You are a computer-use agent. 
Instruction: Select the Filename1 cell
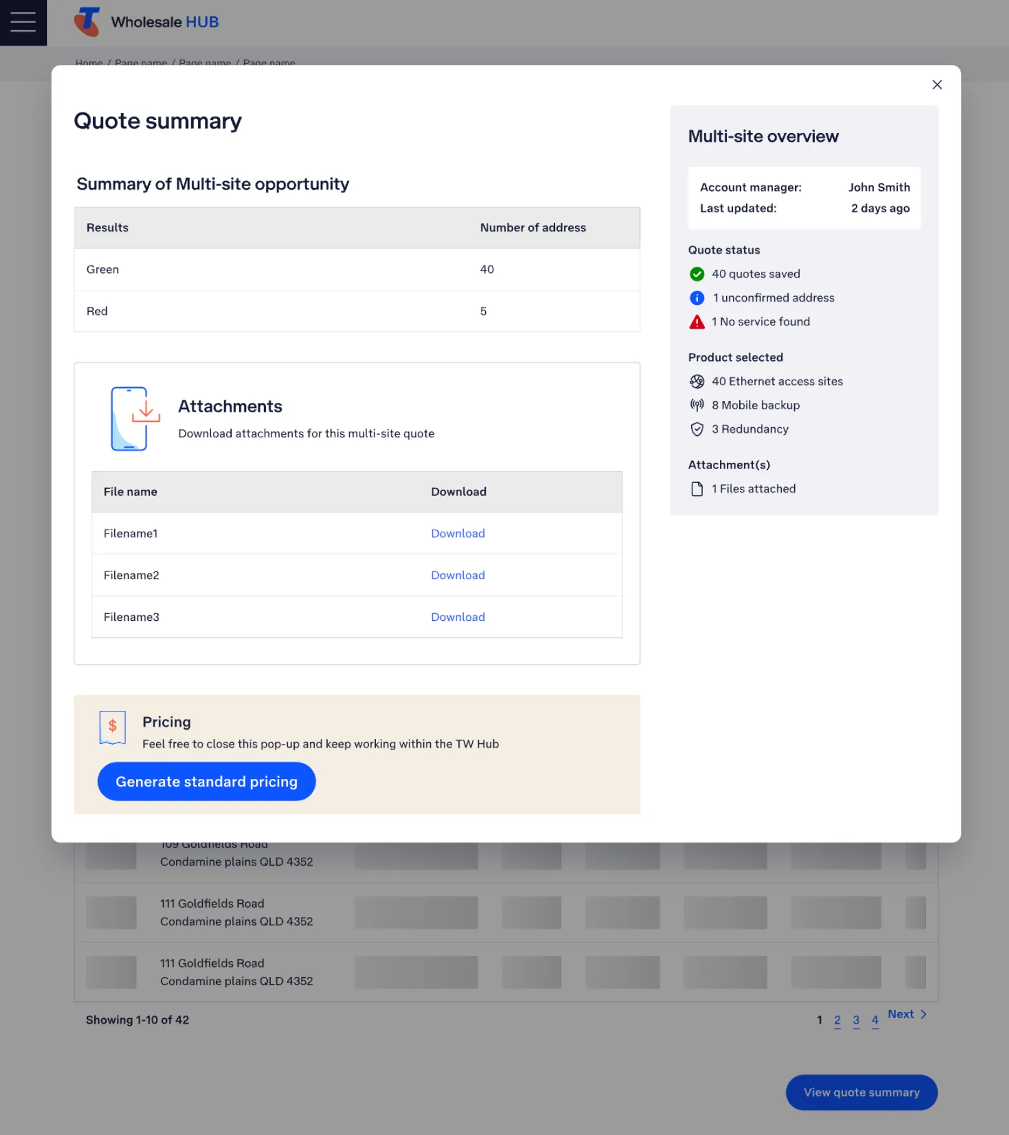(130, 533)
